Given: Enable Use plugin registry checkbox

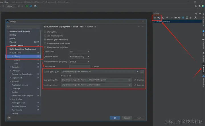Looking at the screenshot, I should (x=45, y=36).
